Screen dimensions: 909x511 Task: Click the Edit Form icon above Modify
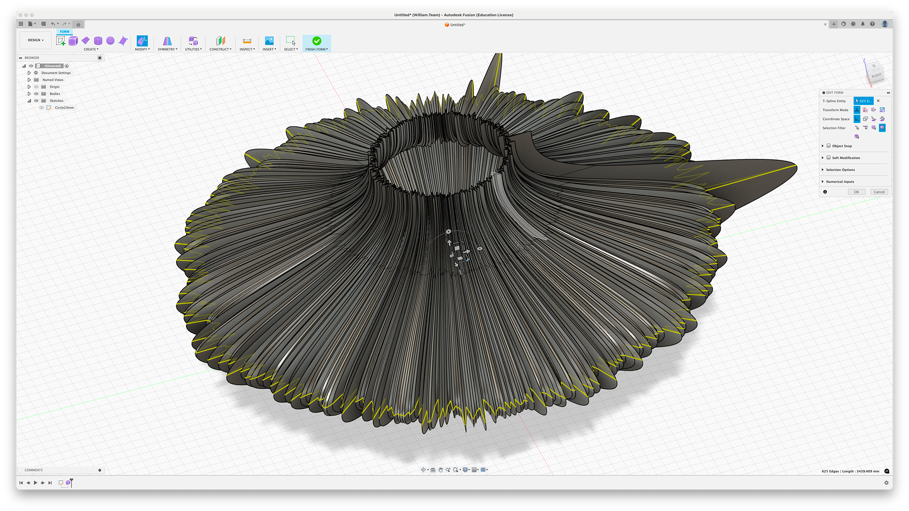[142, 41]
